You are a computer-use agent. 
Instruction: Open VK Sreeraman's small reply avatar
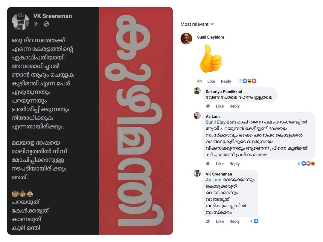click(197, 173)
